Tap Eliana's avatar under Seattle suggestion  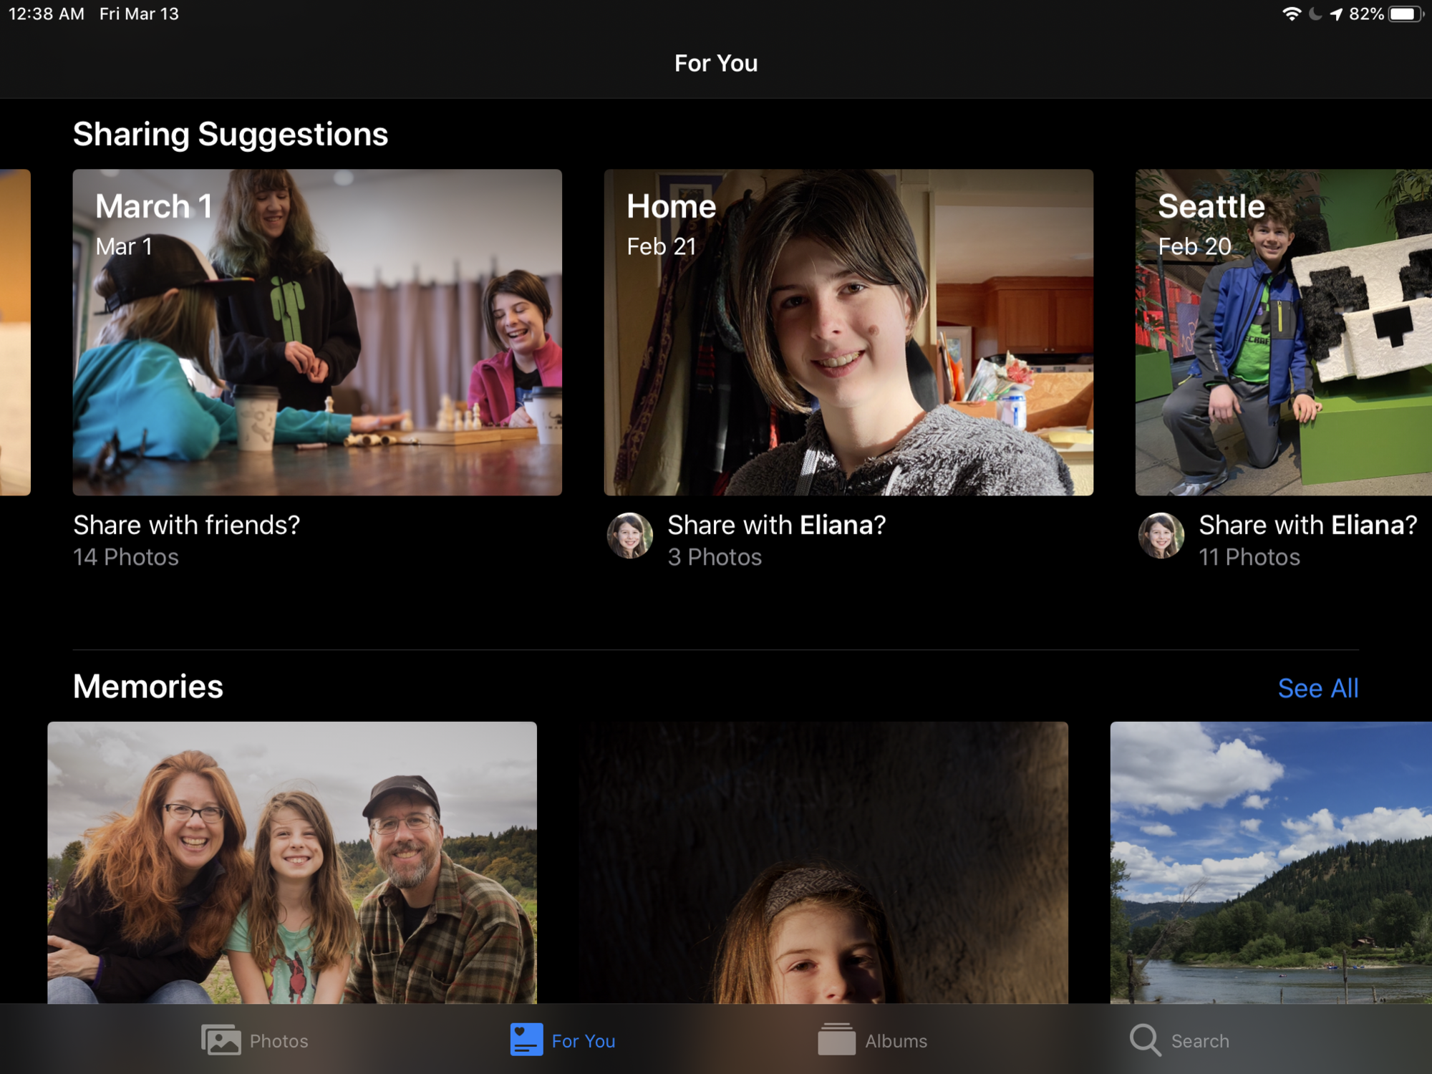coord(1161,536)
